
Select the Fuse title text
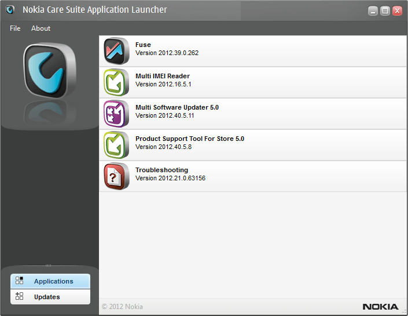point(143,45)
